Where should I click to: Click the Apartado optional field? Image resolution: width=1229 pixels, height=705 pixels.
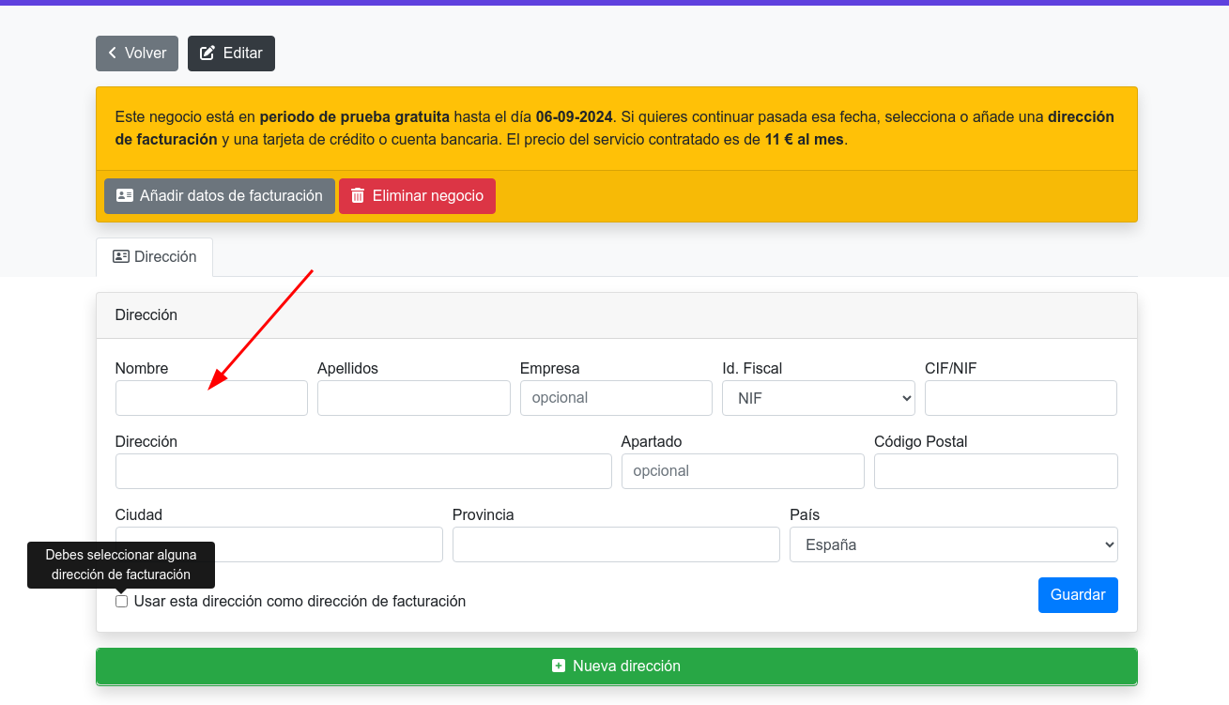[743, 471]
